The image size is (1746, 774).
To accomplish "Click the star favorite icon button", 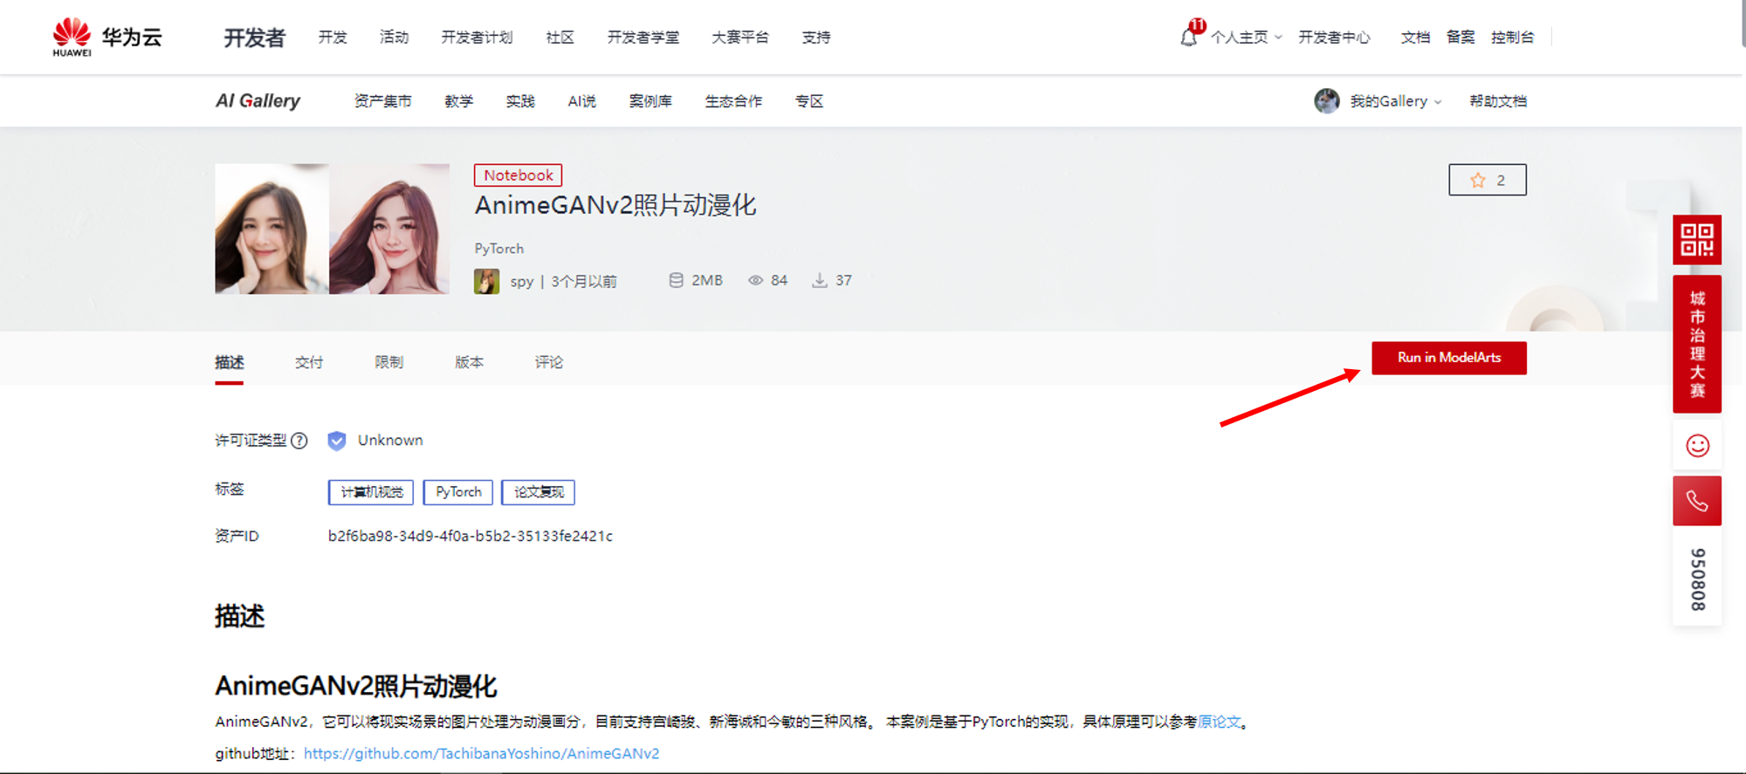I will point(1488,180).
